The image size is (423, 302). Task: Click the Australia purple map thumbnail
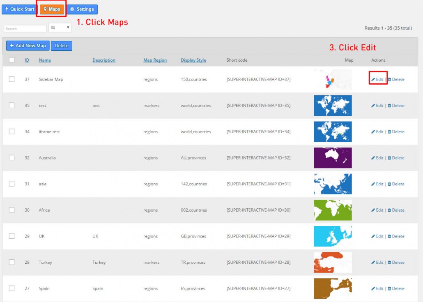click(333, 158)
